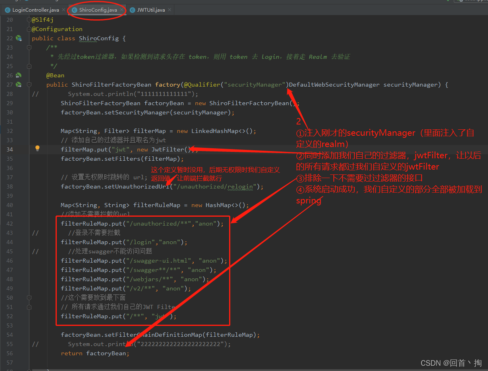Click the return factoryBean statement
The height and width of the screenshot is (371, 488).
pos(95,353)
